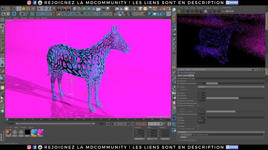The image size is (268, 150).
Task: Switch to the Coord attribute tab
Action: 185,75
